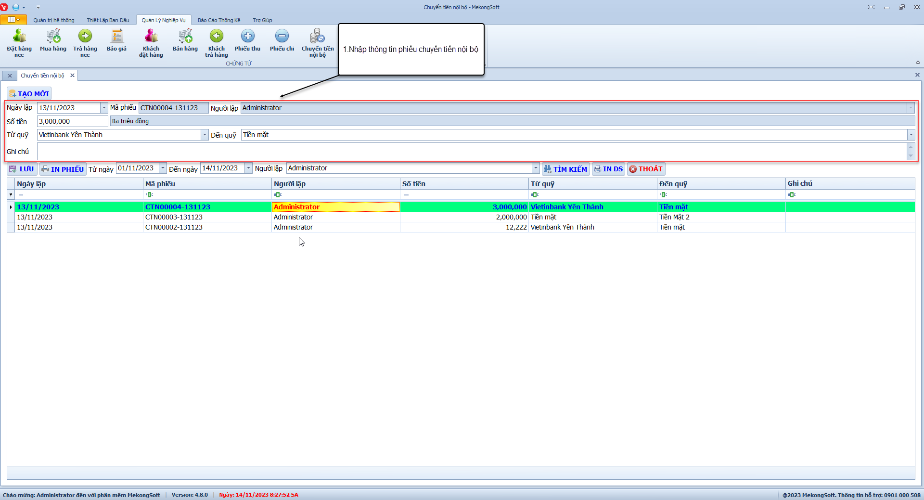Sort by the Ngày lập column header
This screenshot has width=924, height=500.
point(79,184)
